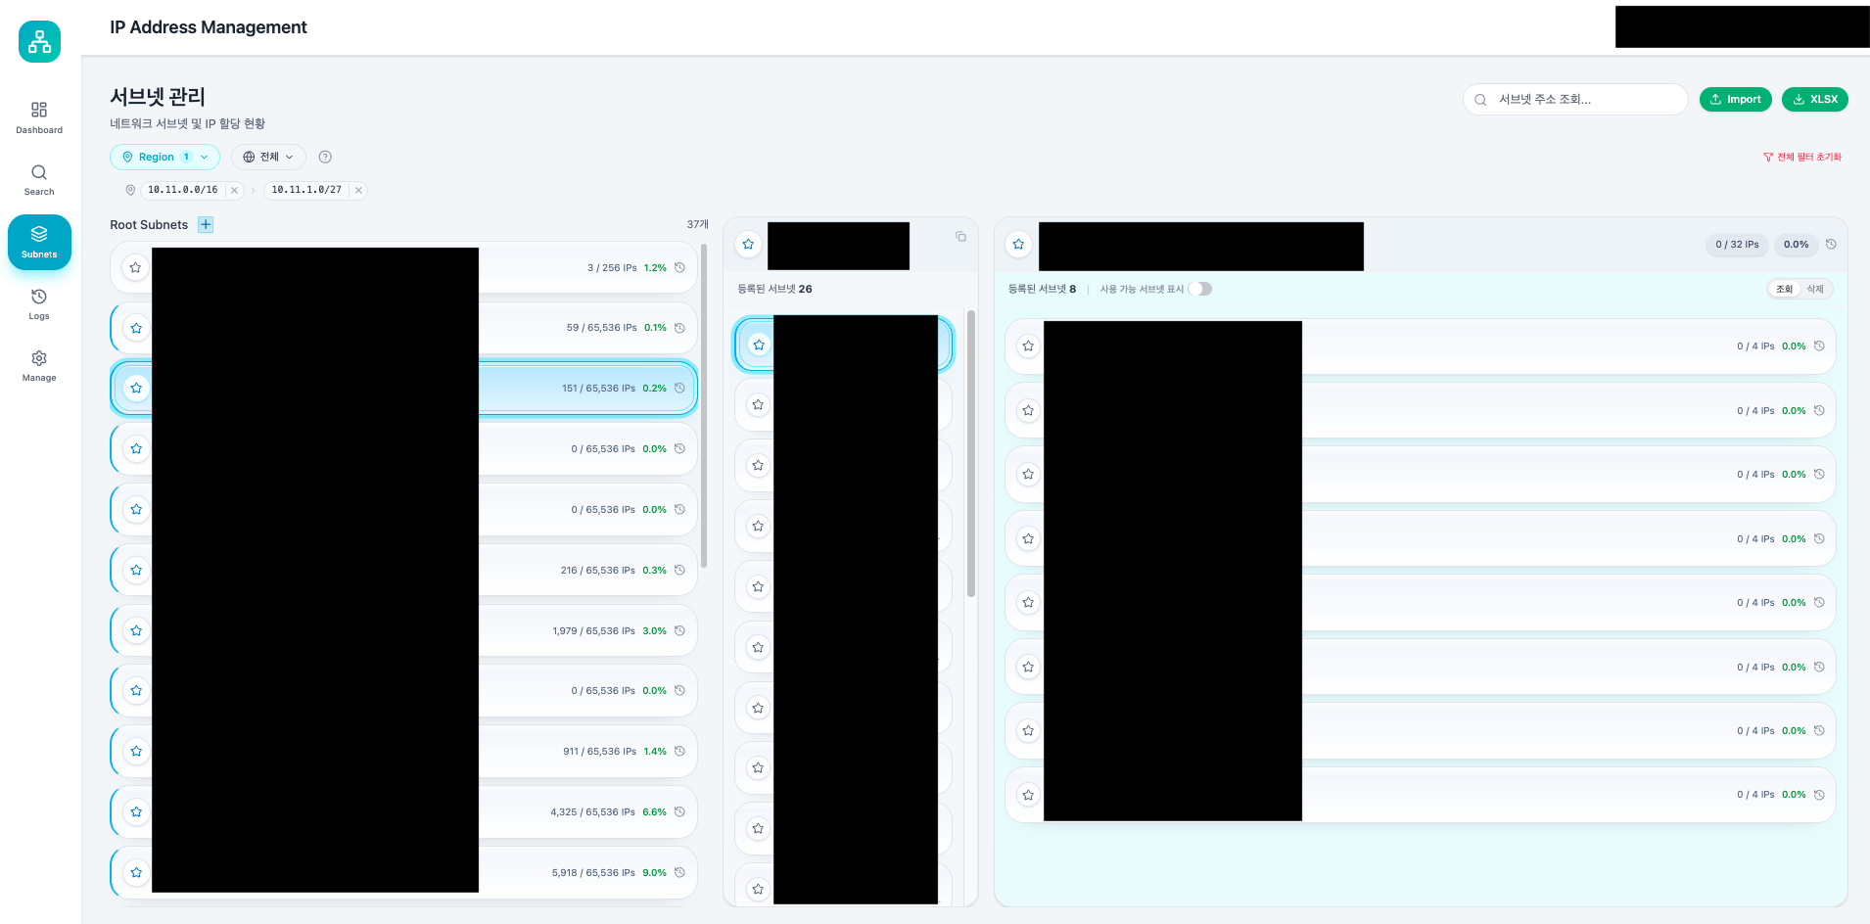Open the 전체 globe dropdown
Viewport: 1870px width, 924px height.
point(268,157)
